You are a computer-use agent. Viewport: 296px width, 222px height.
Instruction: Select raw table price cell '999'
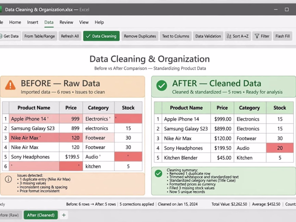click(71, 119)
